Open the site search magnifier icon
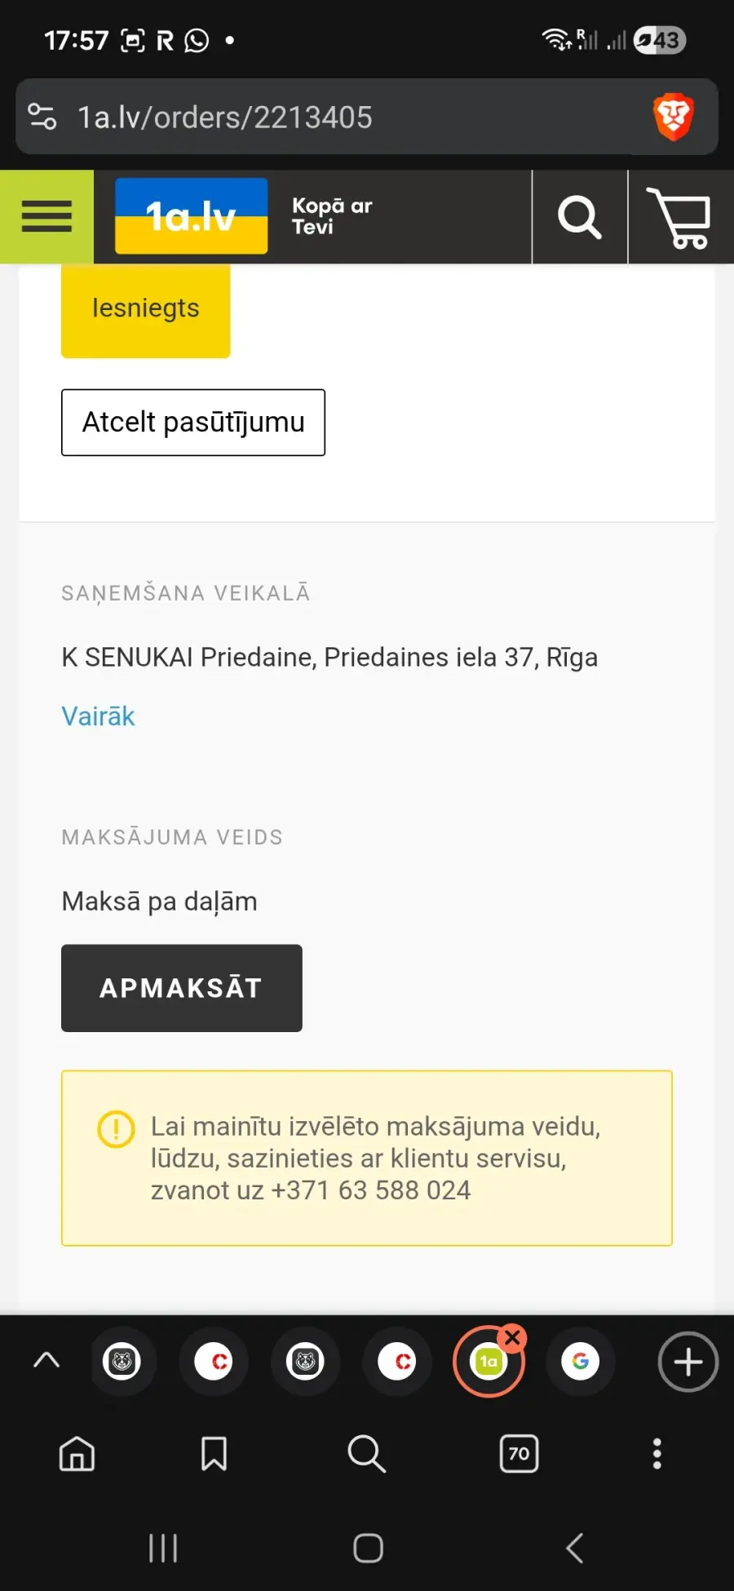Image resolution: width=734 pixels, height=1591 pixels. tap(579, 217)
